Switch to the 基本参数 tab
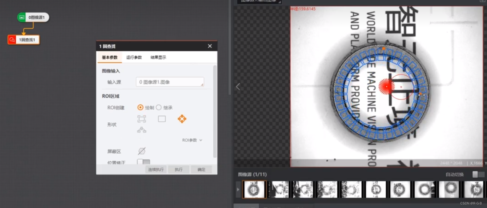This screenshot has width=487, height=208. pyautogui.click(x=110, y=58)
